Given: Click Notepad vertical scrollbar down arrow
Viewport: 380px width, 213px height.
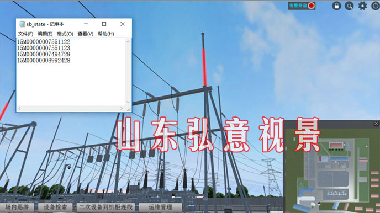Looking at the screenshot, I should (x=128, y=102).
